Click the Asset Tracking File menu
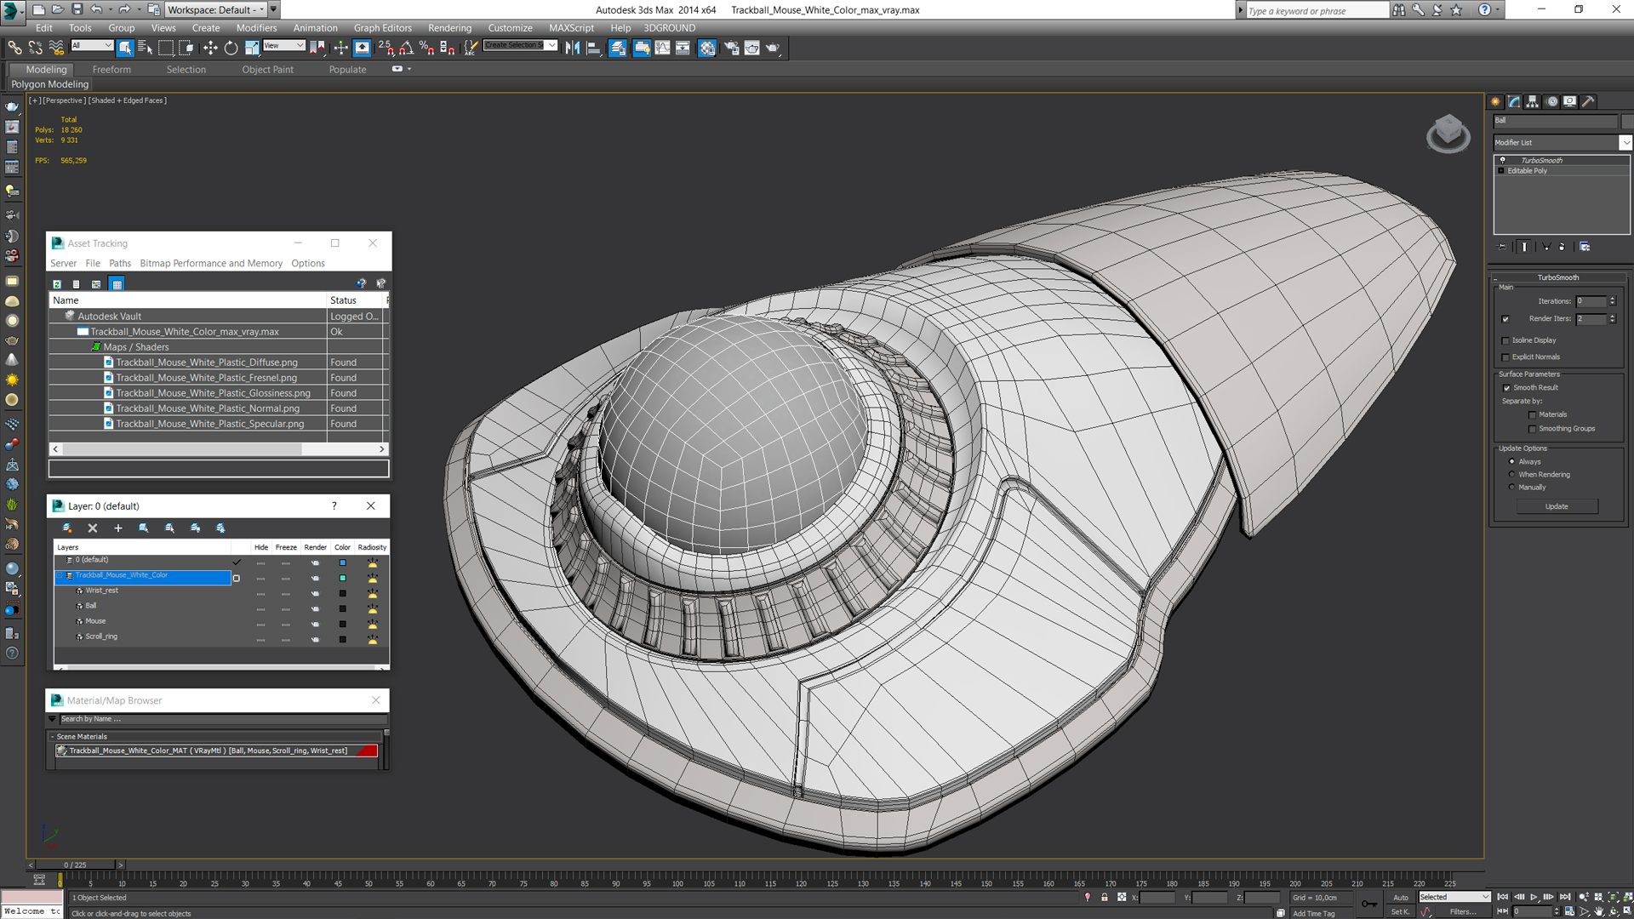Screen dimensions: 1634x919 click(x=92, y=263)
